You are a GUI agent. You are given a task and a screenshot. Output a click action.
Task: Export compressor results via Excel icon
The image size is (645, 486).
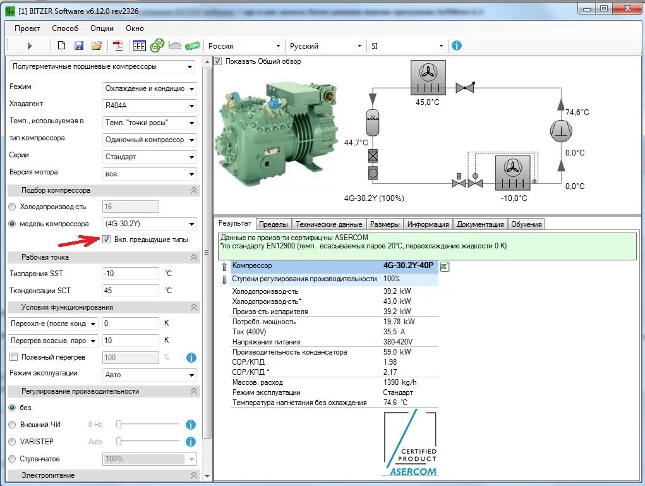click(444, 267)
